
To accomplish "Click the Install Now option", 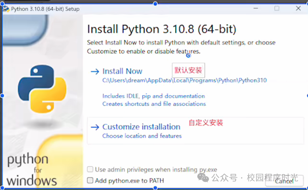I will point(122,71).
